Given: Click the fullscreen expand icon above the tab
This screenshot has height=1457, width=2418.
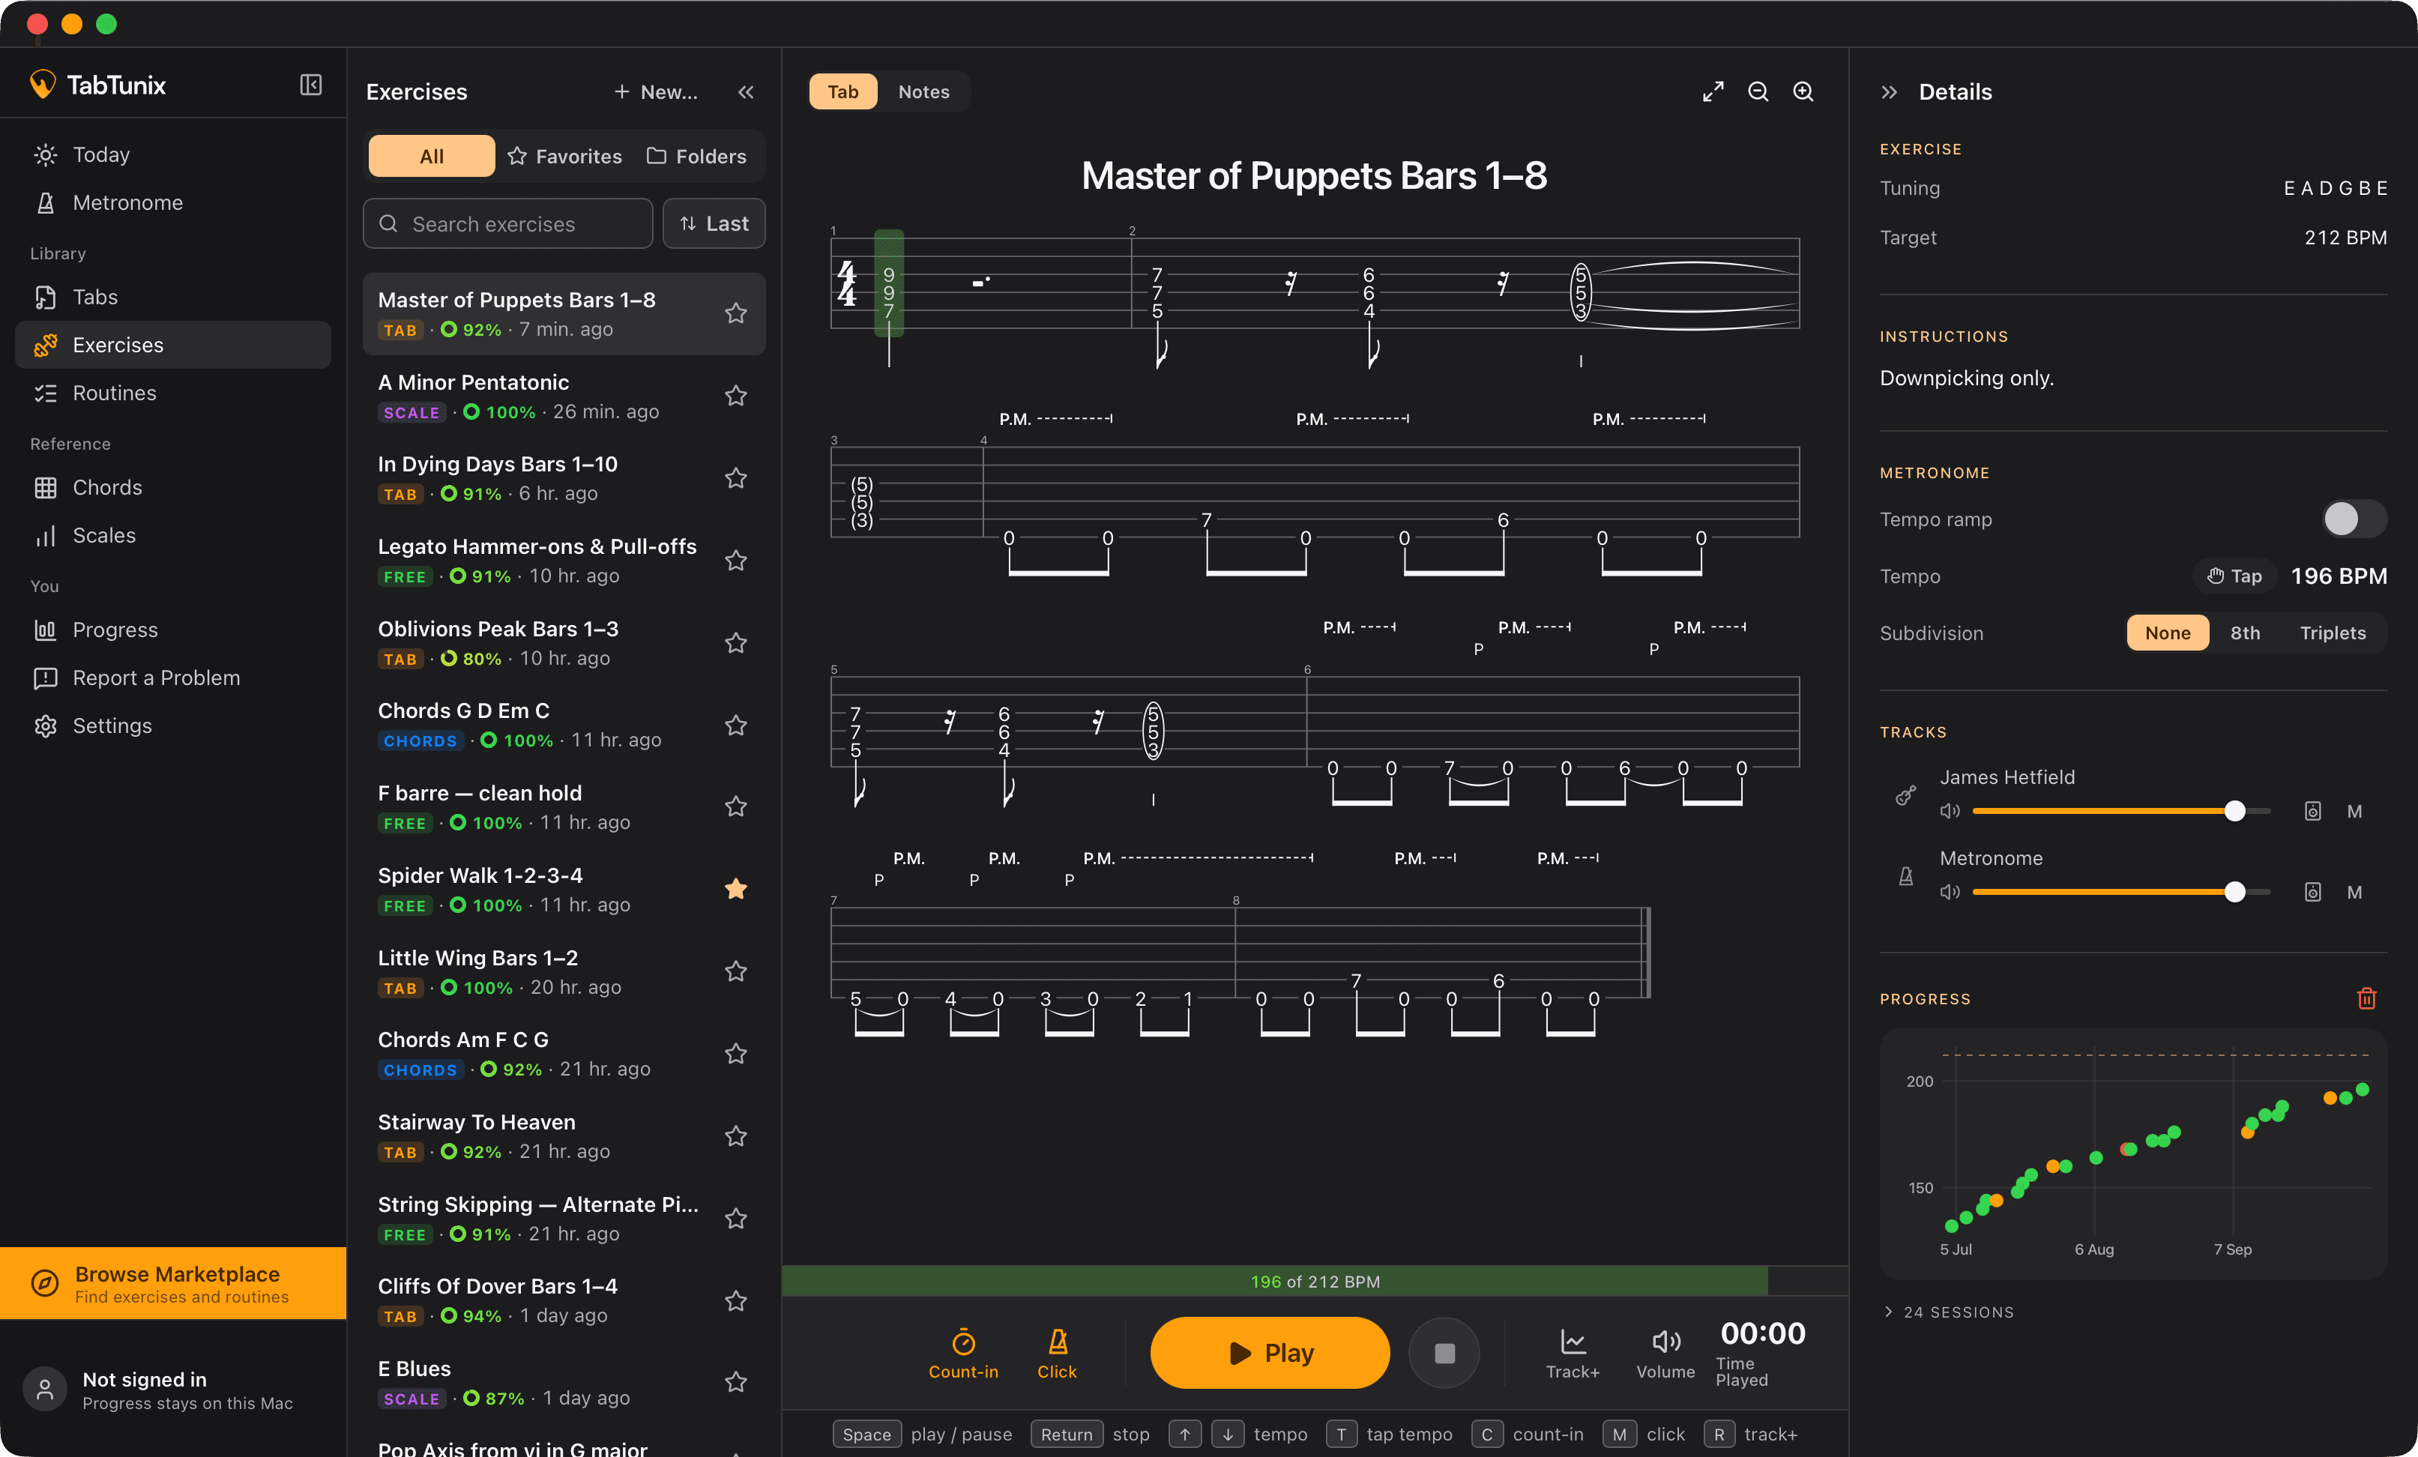Looking at the screenshot, I should [x=1713, y=91].
